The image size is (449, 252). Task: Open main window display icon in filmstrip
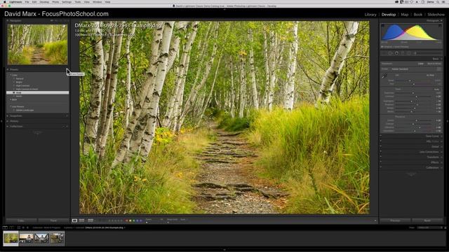click(5, 227)
